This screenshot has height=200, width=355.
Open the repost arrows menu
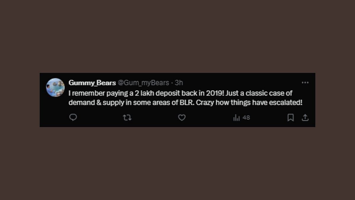pos(127,118)
